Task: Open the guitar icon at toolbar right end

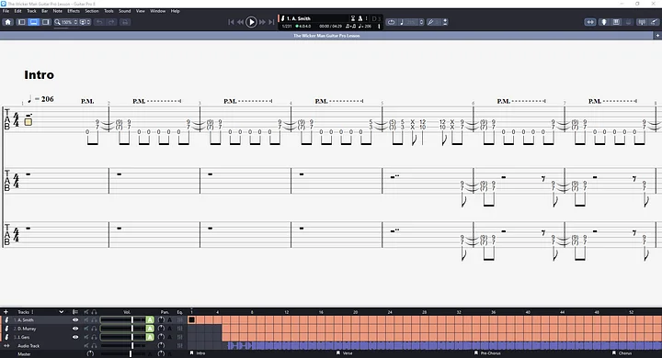Action: click(x=654, y=22)
